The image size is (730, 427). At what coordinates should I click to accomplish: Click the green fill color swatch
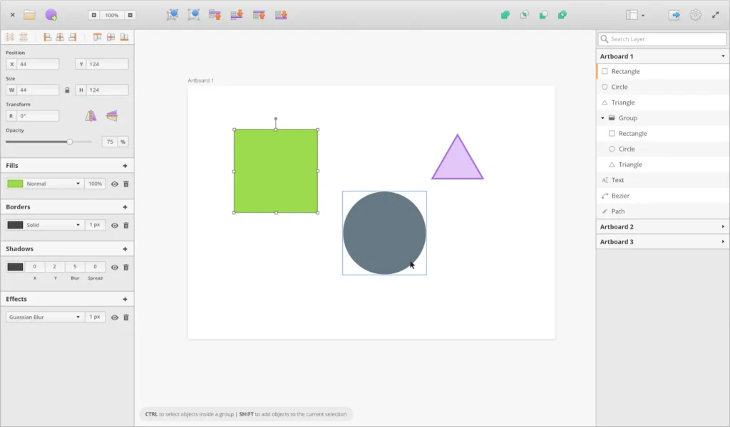pyautogui.click(x=15, y=184)
